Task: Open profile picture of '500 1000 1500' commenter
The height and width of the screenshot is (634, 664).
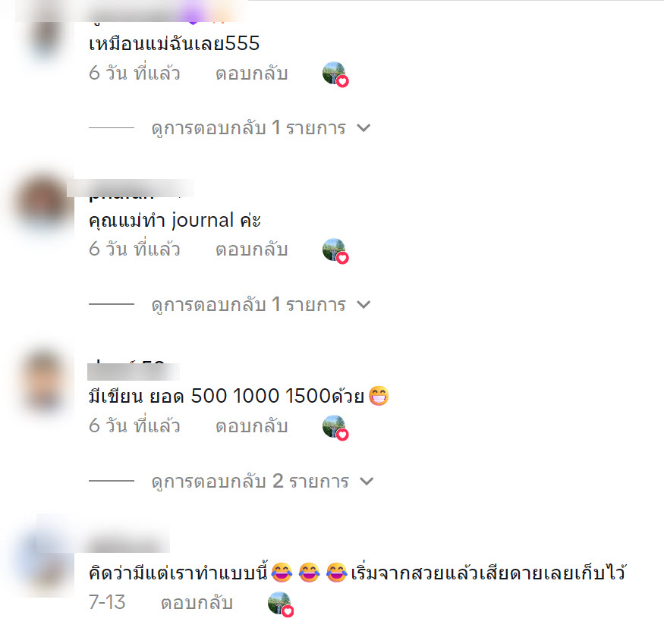Action: coord(44,380)
